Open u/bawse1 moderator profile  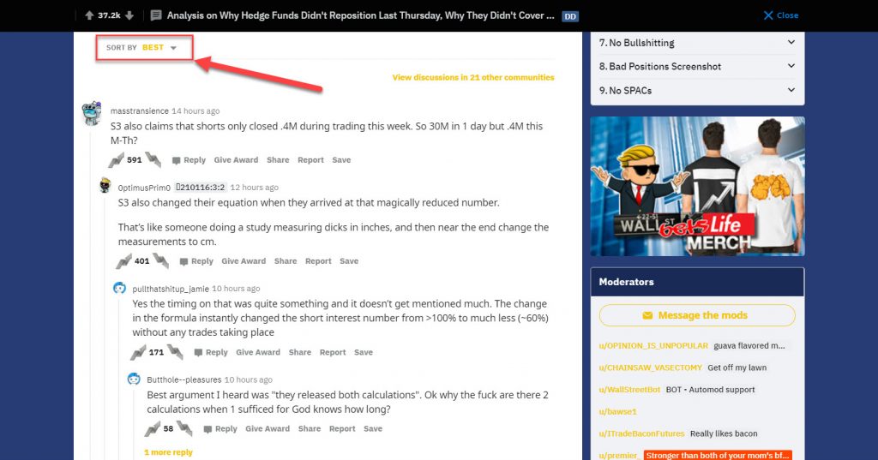pyautogui.click(x=617, y=412)
